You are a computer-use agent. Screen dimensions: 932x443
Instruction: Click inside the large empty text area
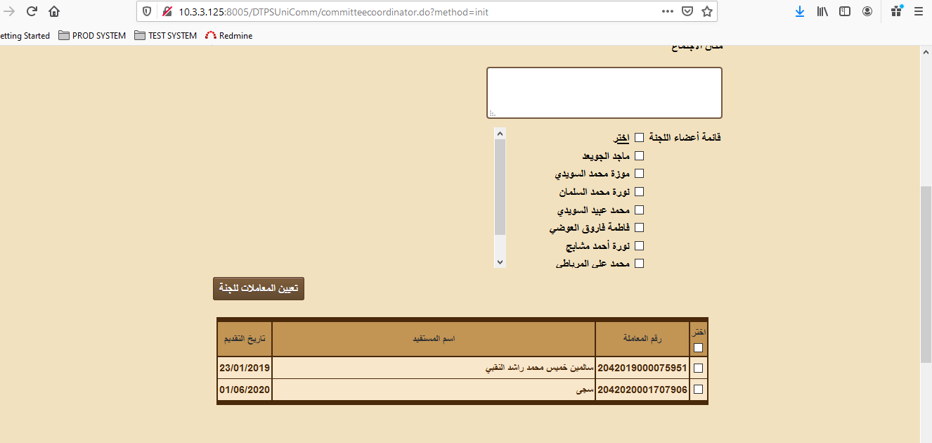pos(604,93)
